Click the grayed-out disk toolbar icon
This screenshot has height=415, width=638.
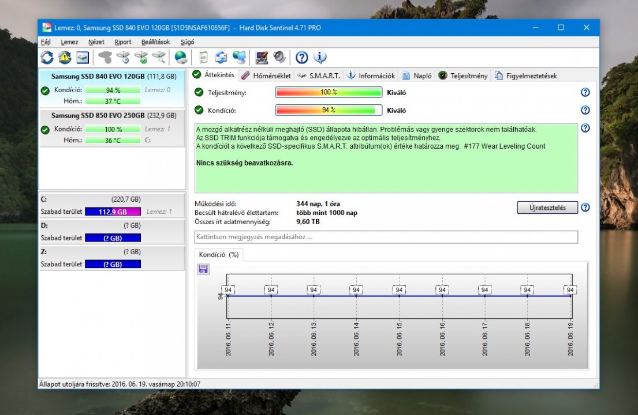click(x=105, y=57)
